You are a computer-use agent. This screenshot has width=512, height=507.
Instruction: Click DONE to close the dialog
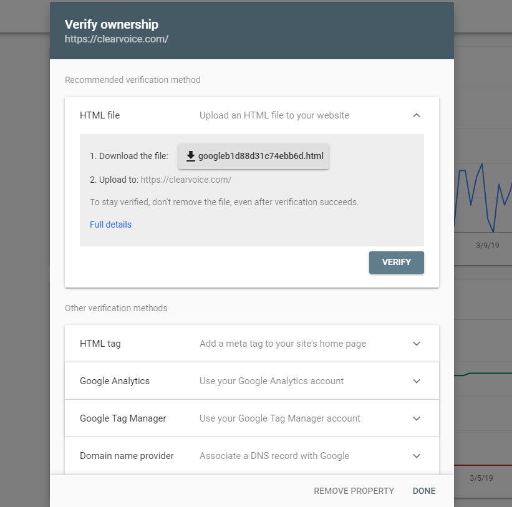click(x=424, y=491)
